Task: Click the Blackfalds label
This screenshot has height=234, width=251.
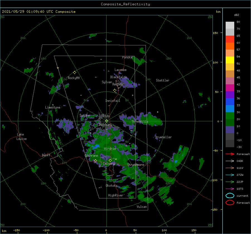Action: pyautogui.click(x=119, y=77)
